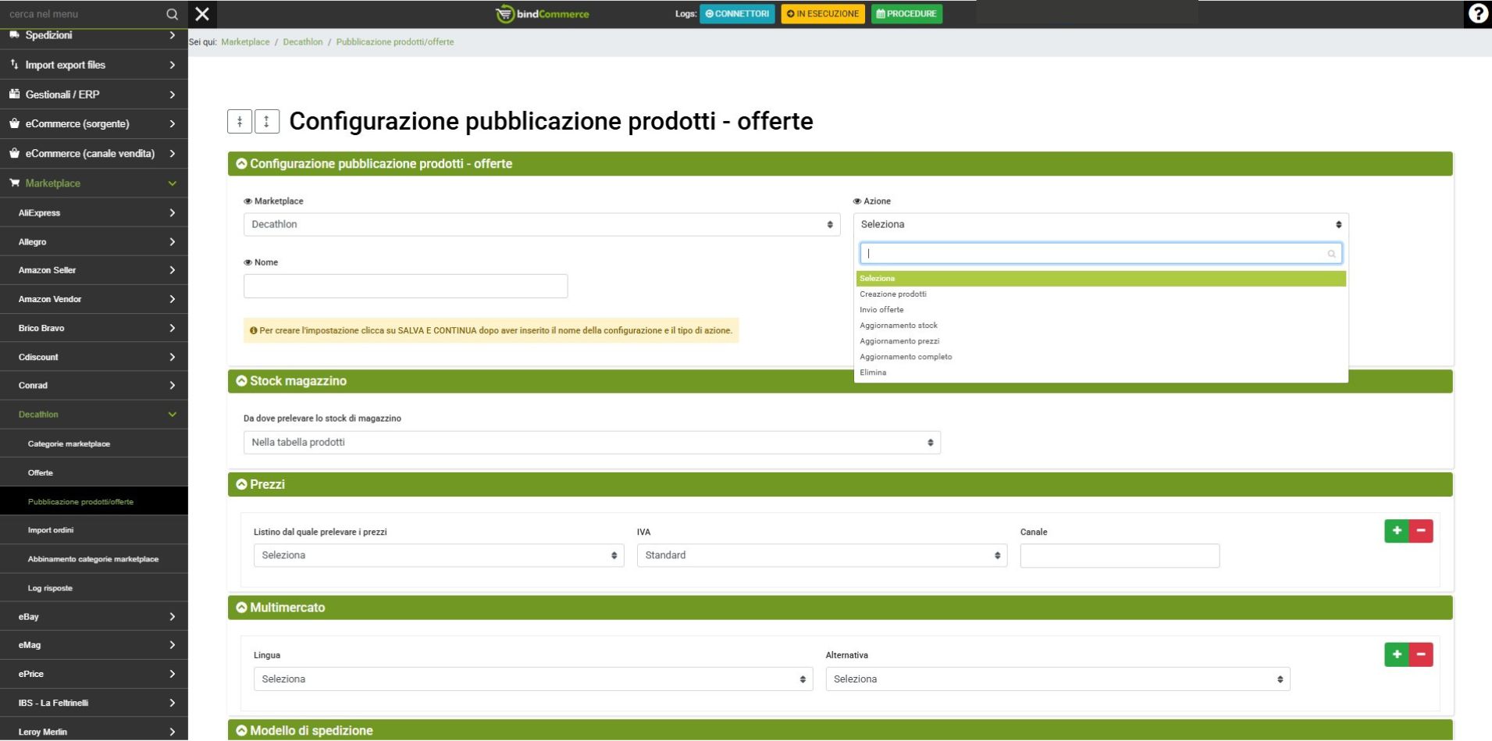The image size is (1492, 741).
Task: Click the bindCommerce logo
Action: (x=543, y=14)
